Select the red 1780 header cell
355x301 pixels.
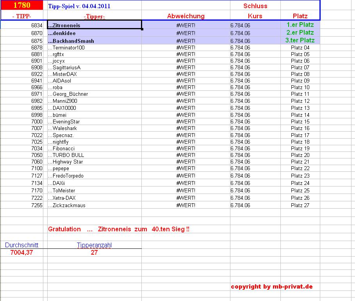22,5
